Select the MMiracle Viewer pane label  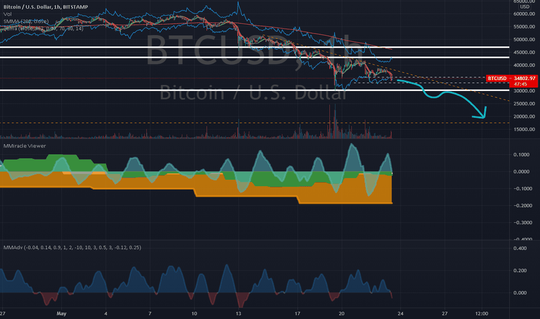24,146
